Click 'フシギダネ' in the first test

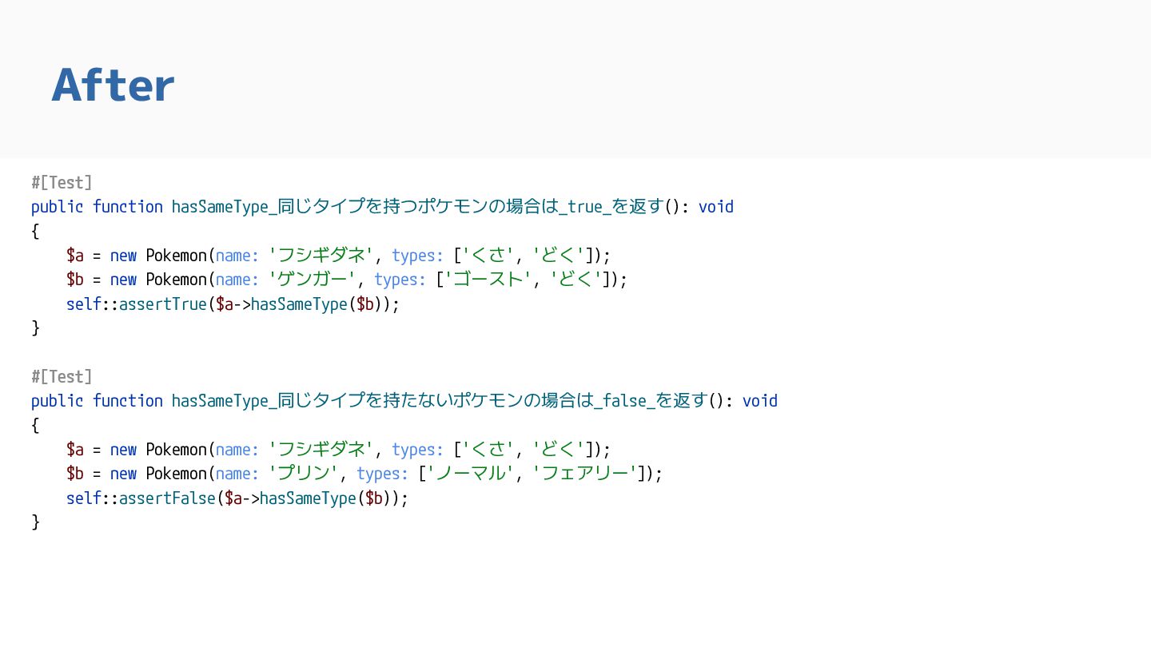point(321,256)
